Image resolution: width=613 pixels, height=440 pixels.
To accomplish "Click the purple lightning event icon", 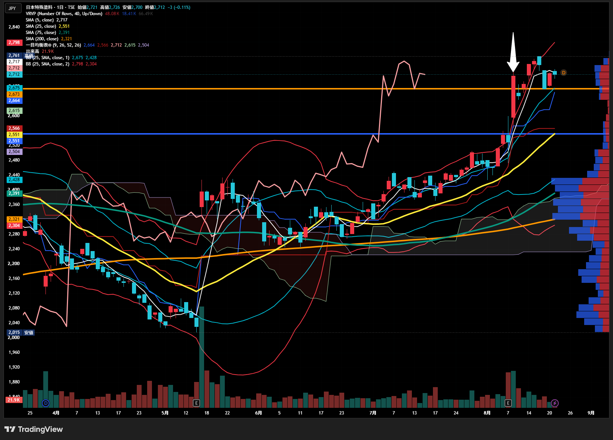I will point(555,403).
